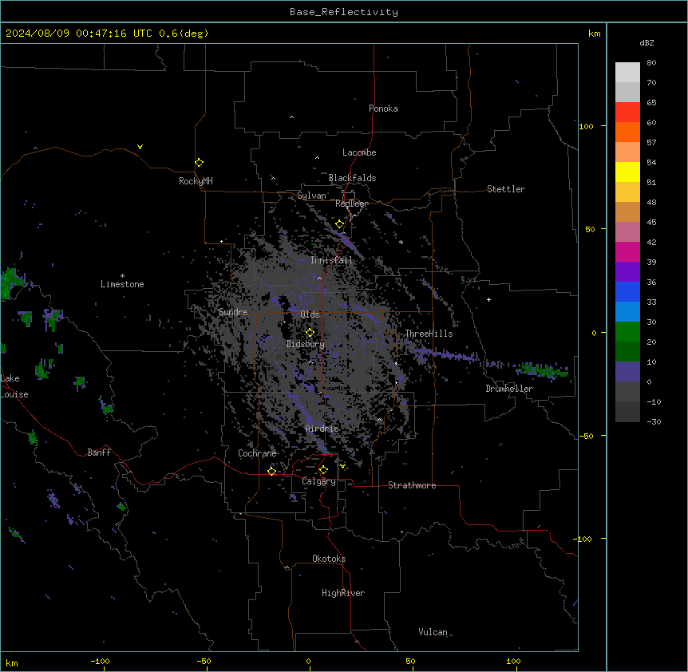Click the Cochrane label
Viewport: 688px width, 672px height.
(257, 453)
